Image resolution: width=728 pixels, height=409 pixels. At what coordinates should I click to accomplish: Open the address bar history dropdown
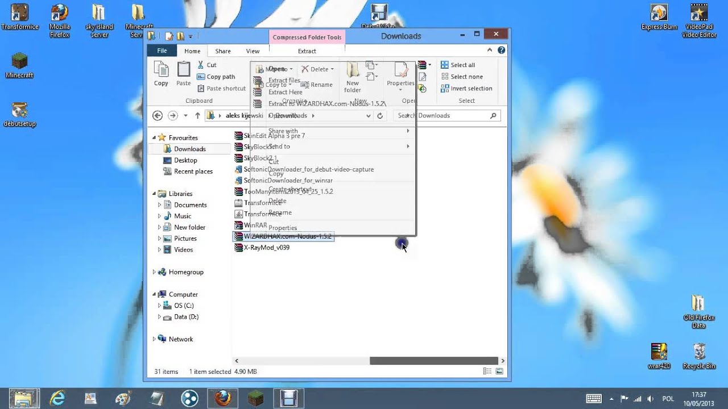pyautogui.click(x=369, y=115)
